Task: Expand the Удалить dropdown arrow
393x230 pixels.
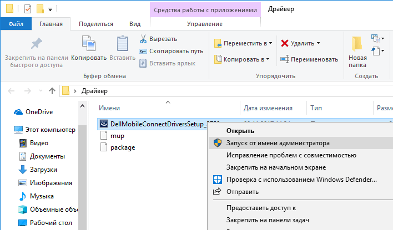Action: click(x=318, y=43)
